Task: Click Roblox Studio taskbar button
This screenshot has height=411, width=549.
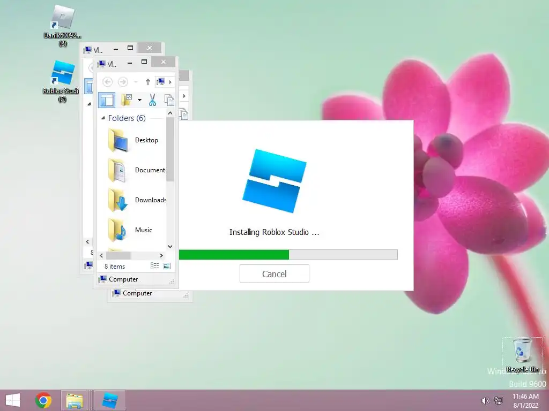Action: pyautogui.click(x=109, y=400)
